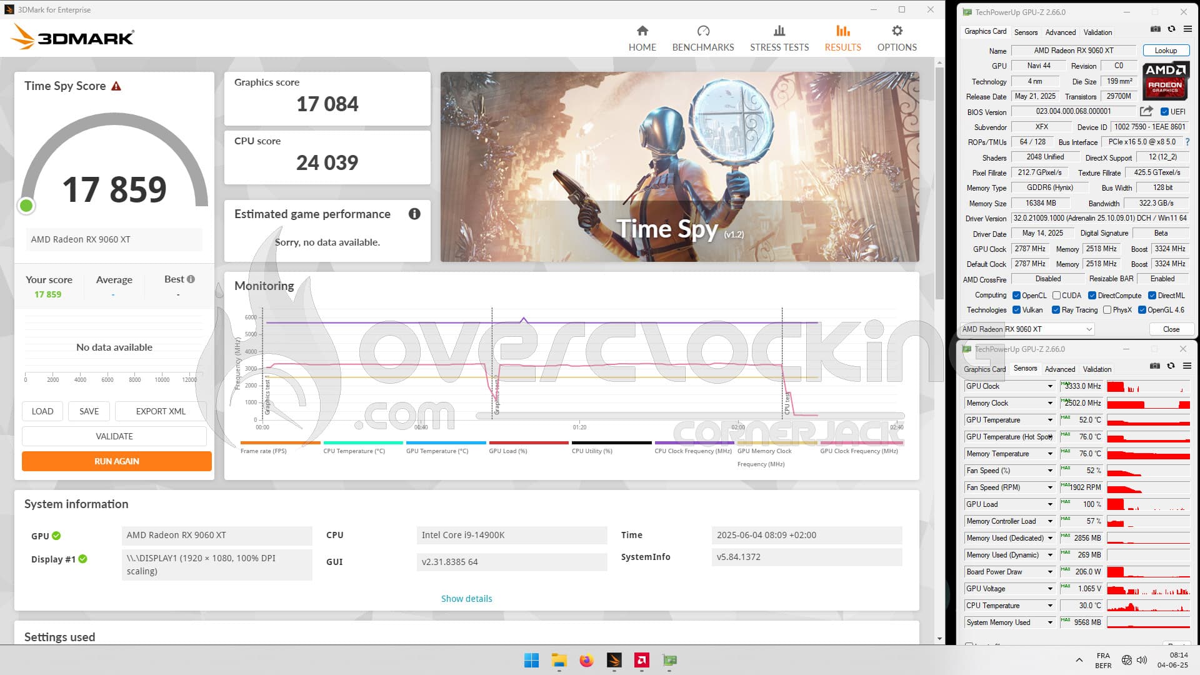Refresh sensors in lower GPU-Z window
The image size is (1200, 675).
pos(1171,366)
